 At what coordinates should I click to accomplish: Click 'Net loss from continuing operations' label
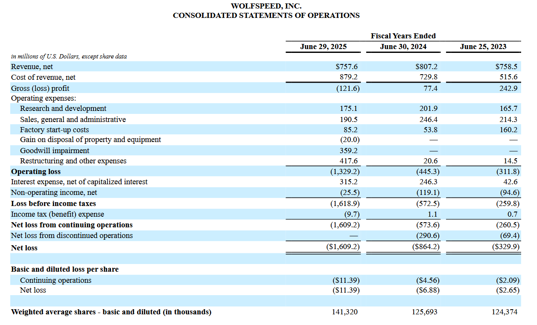(72, 225)
